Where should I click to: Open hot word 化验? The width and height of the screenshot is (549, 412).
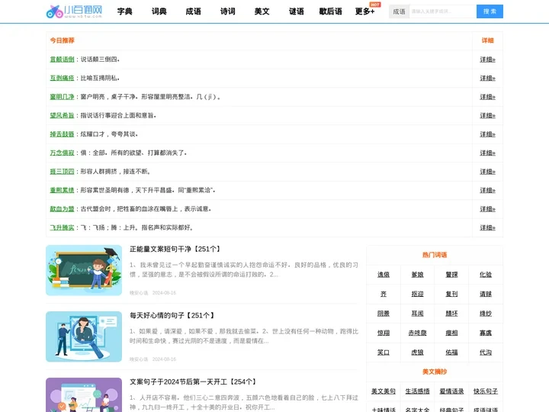pyautogui.click(x=486, y=275)
